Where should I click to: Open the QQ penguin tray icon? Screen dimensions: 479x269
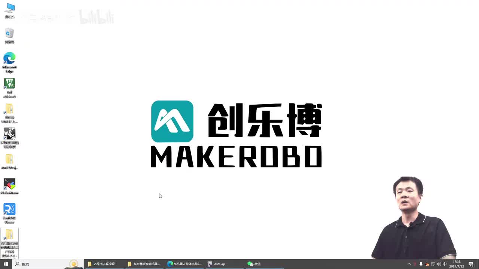point(427,264)
